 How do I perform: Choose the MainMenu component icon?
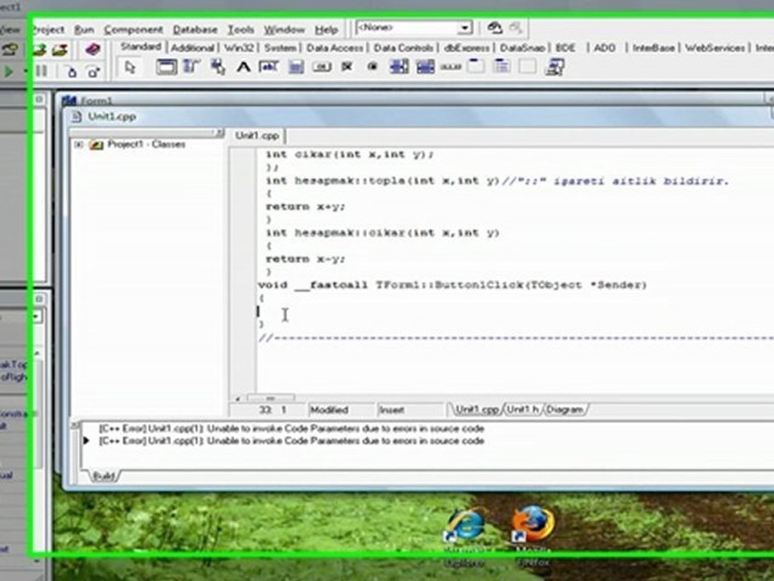pos(192,67)
